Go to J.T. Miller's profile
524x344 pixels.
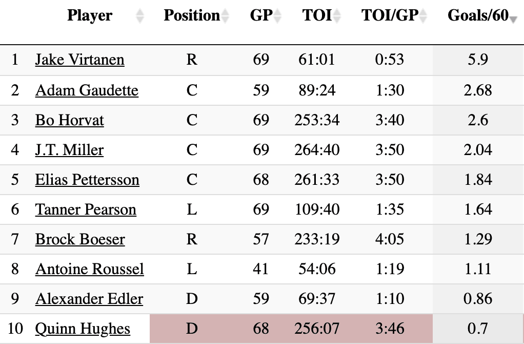69,150
